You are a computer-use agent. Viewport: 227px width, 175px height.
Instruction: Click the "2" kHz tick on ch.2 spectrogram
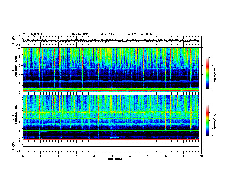coord(20,131)
